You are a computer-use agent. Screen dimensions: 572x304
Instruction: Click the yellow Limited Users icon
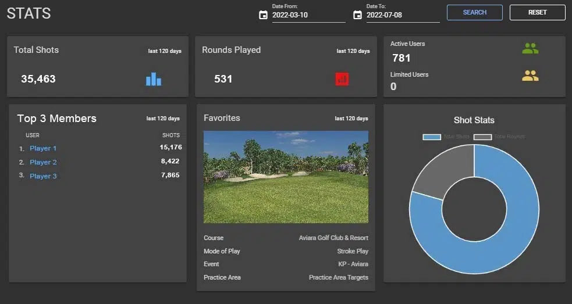(530, 76)
